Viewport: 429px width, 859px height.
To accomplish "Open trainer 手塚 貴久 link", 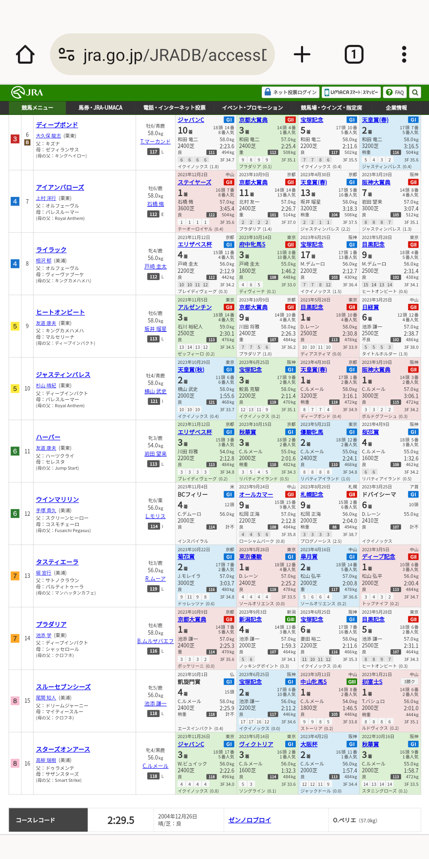I will coord(46,510).
